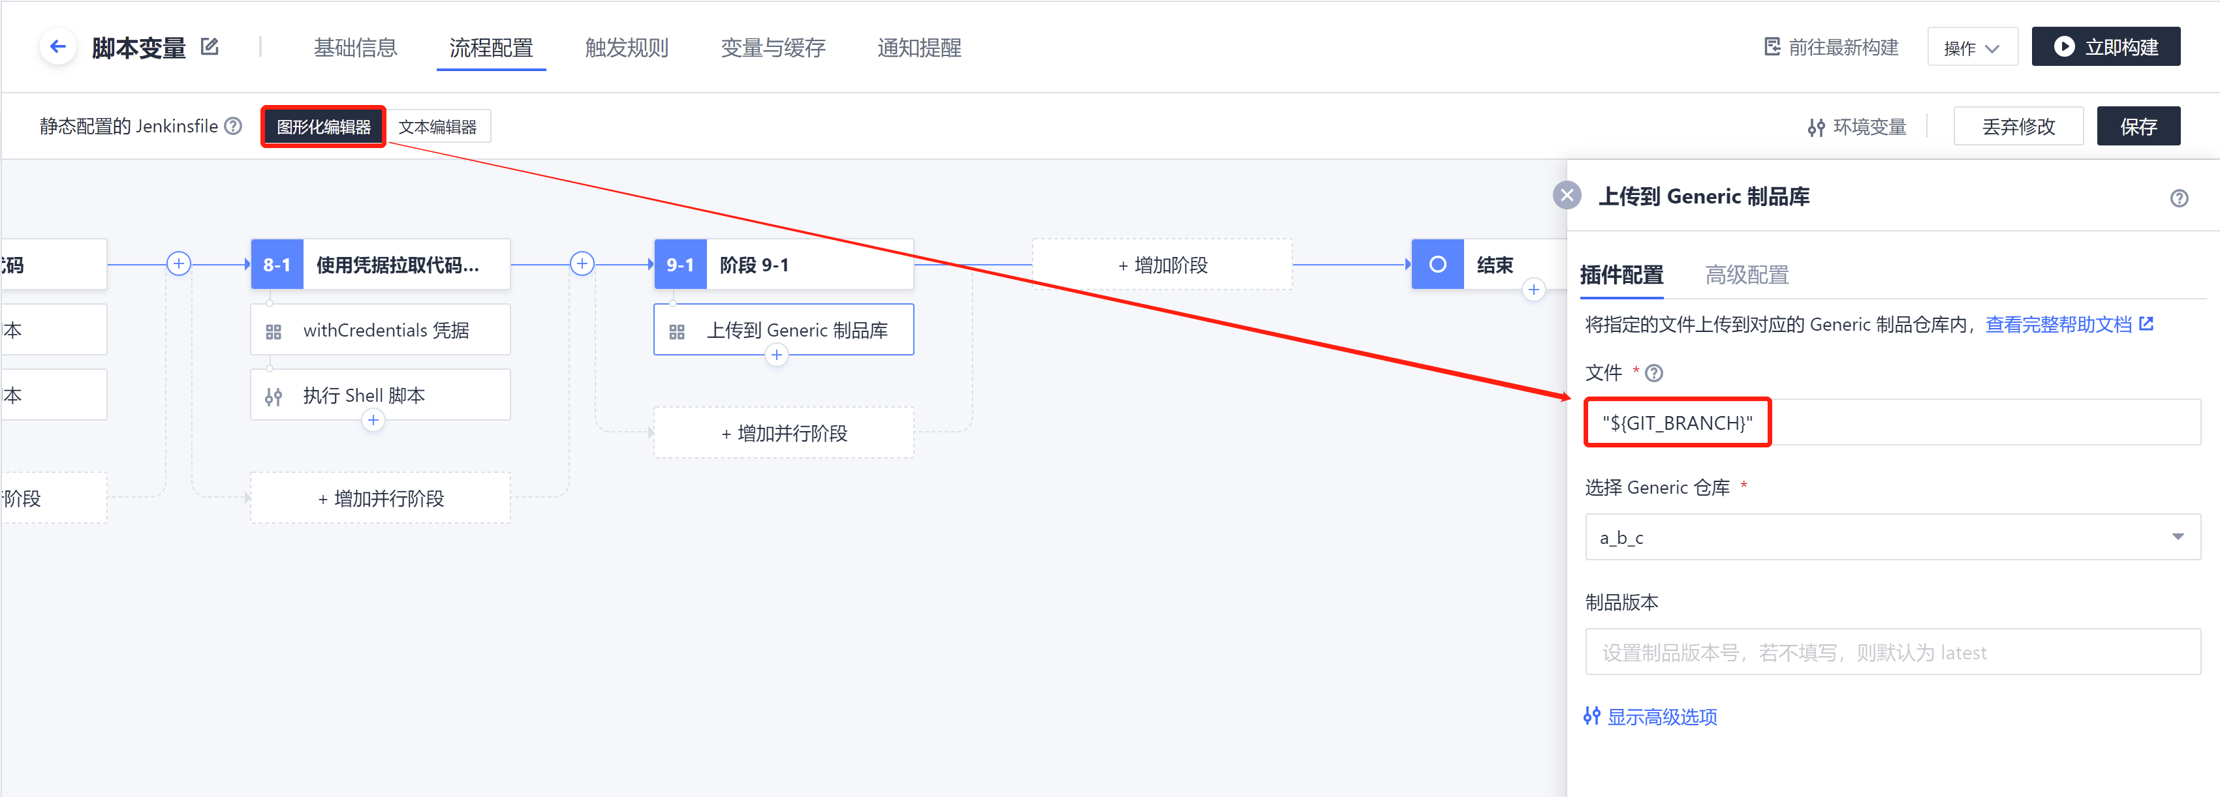This screenshot has width=2220, height=797.
Task: Click the back arrow button
Action: [57, 46]
